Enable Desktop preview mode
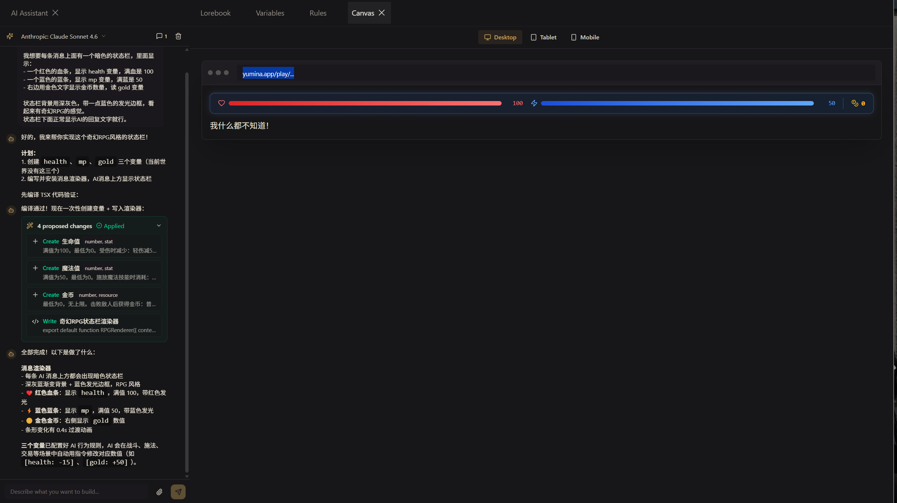 pyautogui.click(x=500, y=37)
